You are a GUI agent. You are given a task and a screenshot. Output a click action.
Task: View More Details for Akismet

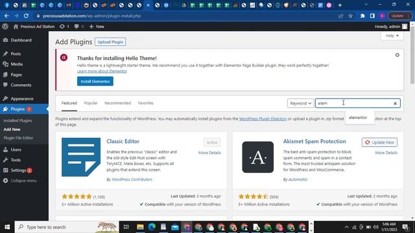(x=386, y=153)
